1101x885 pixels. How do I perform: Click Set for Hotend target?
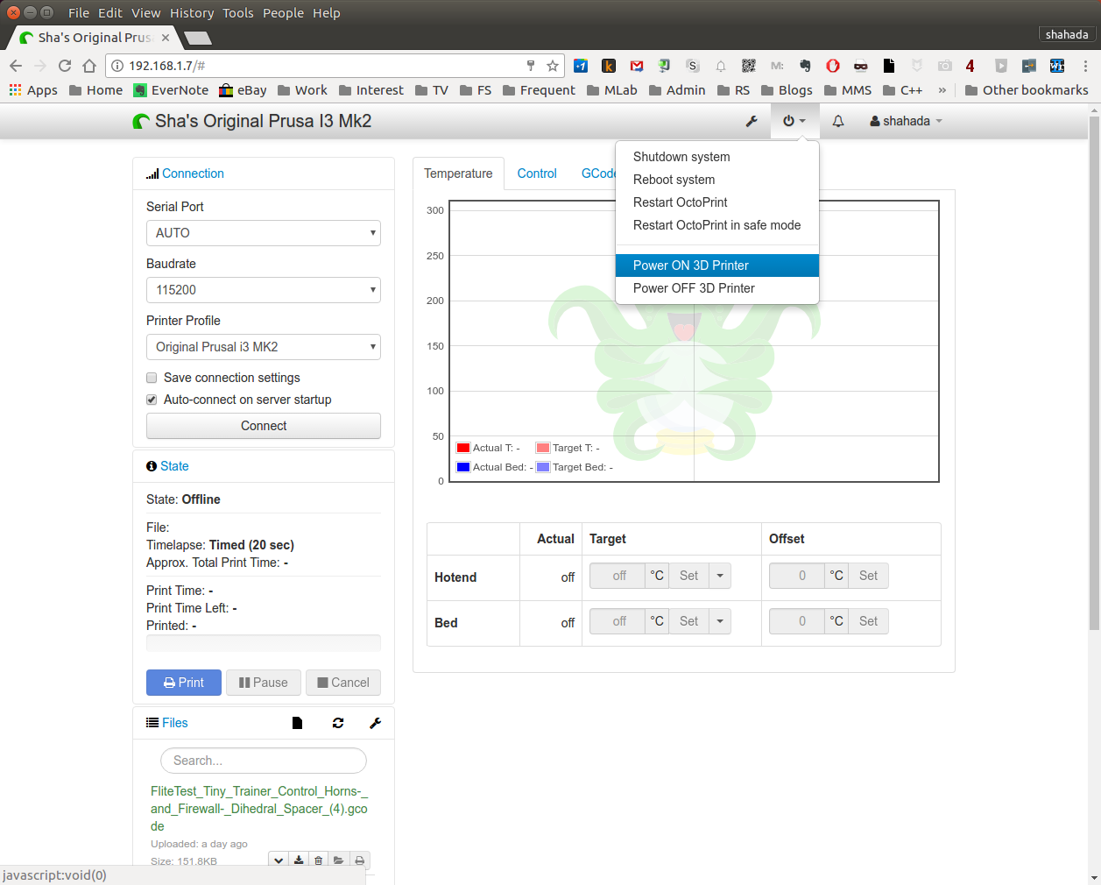(x=688, y=576)
